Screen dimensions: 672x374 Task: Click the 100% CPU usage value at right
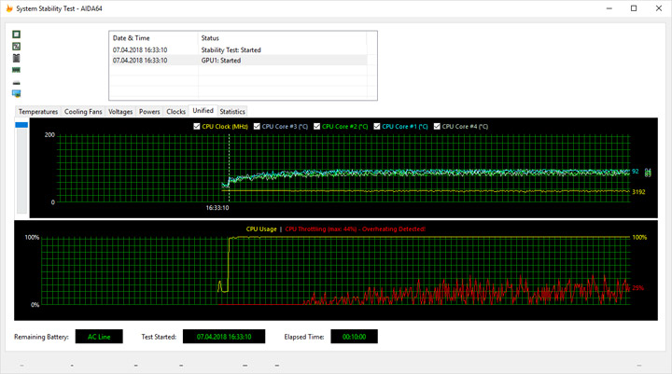(639, 237)
